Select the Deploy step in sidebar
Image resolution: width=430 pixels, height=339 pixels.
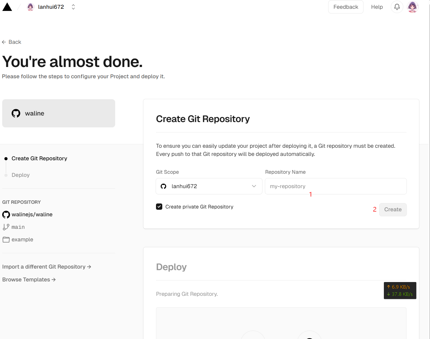click(x=20, y=175)
